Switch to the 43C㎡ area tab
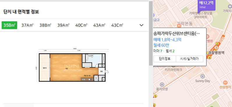The height and width of the screenshot is (107, 232). click(117, 25)
